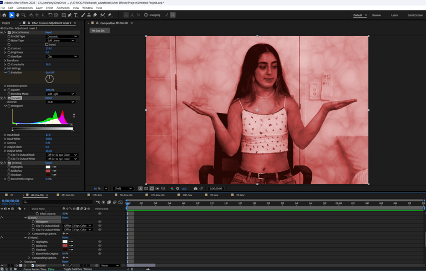
Task: Click the Evolution angle dial
Action: pyautogui.click(x=49, y=79)
